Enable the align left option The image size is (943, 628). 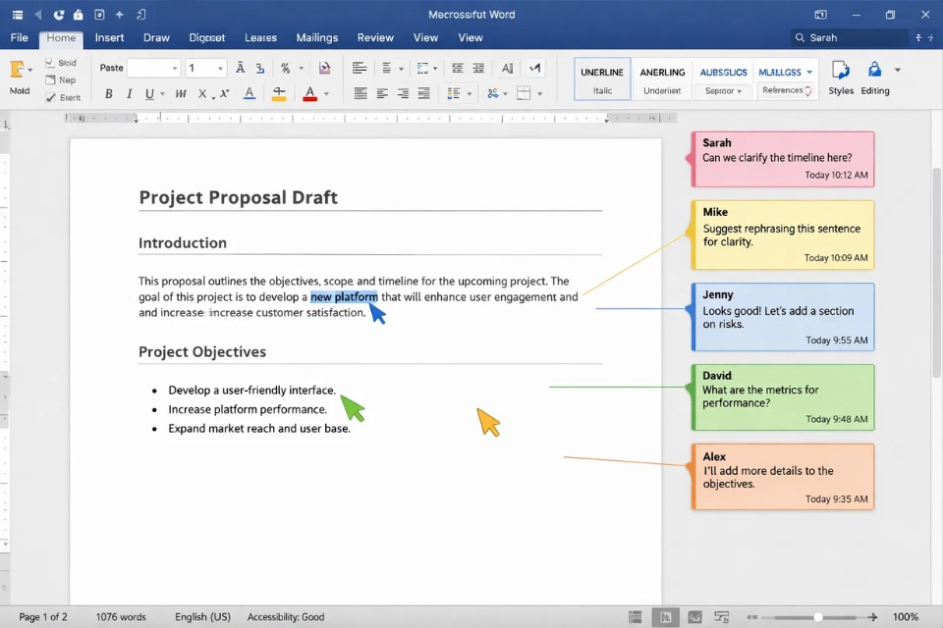pos(361,93)
